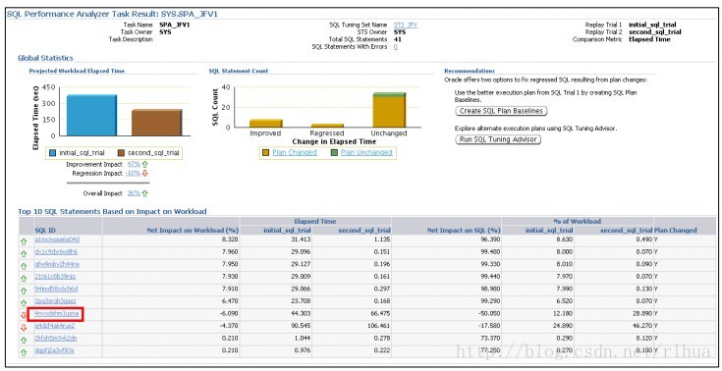Click the brown second_sql_trial legend swatch
722x371 pixels.
click(x=121, y=153)
